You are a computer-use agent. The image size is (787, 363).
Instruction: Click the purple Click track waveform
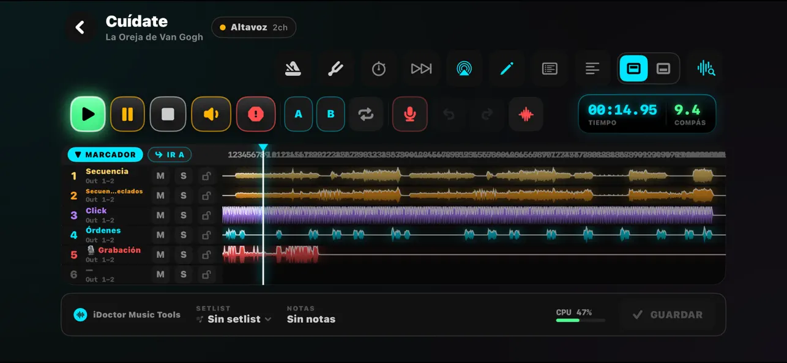[468, 215]
